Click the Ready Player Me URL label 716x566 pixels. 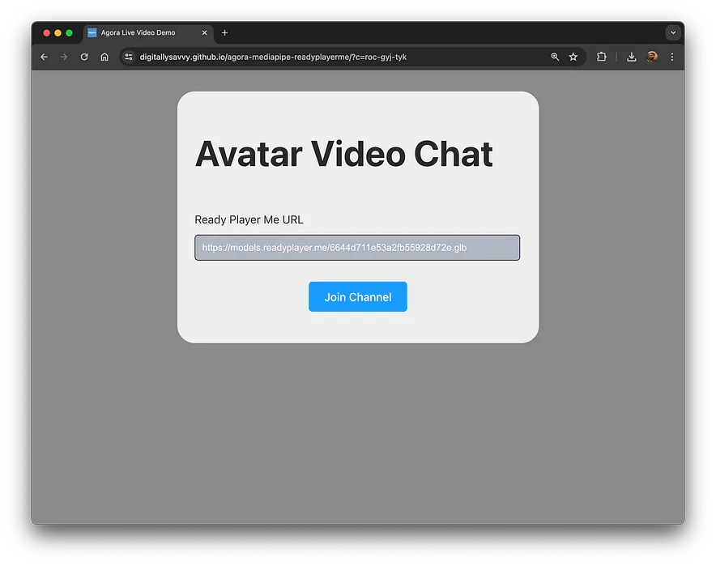pos(249,219)
